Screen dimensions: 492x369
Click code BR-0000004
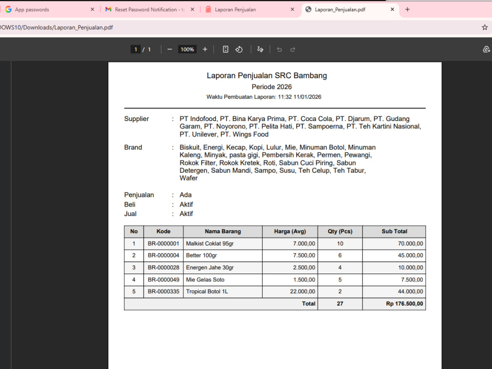[163, 255]
